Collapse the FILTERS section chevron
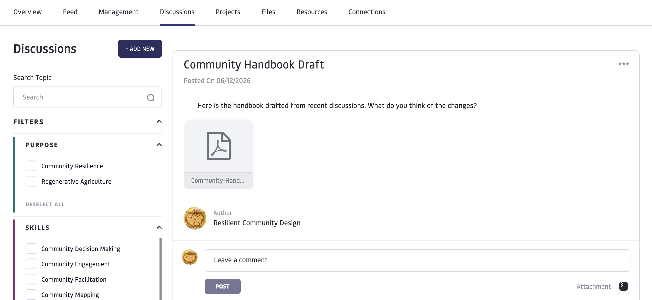The width and height of the screenshot is (652, 300). click(x=159, y=121)
